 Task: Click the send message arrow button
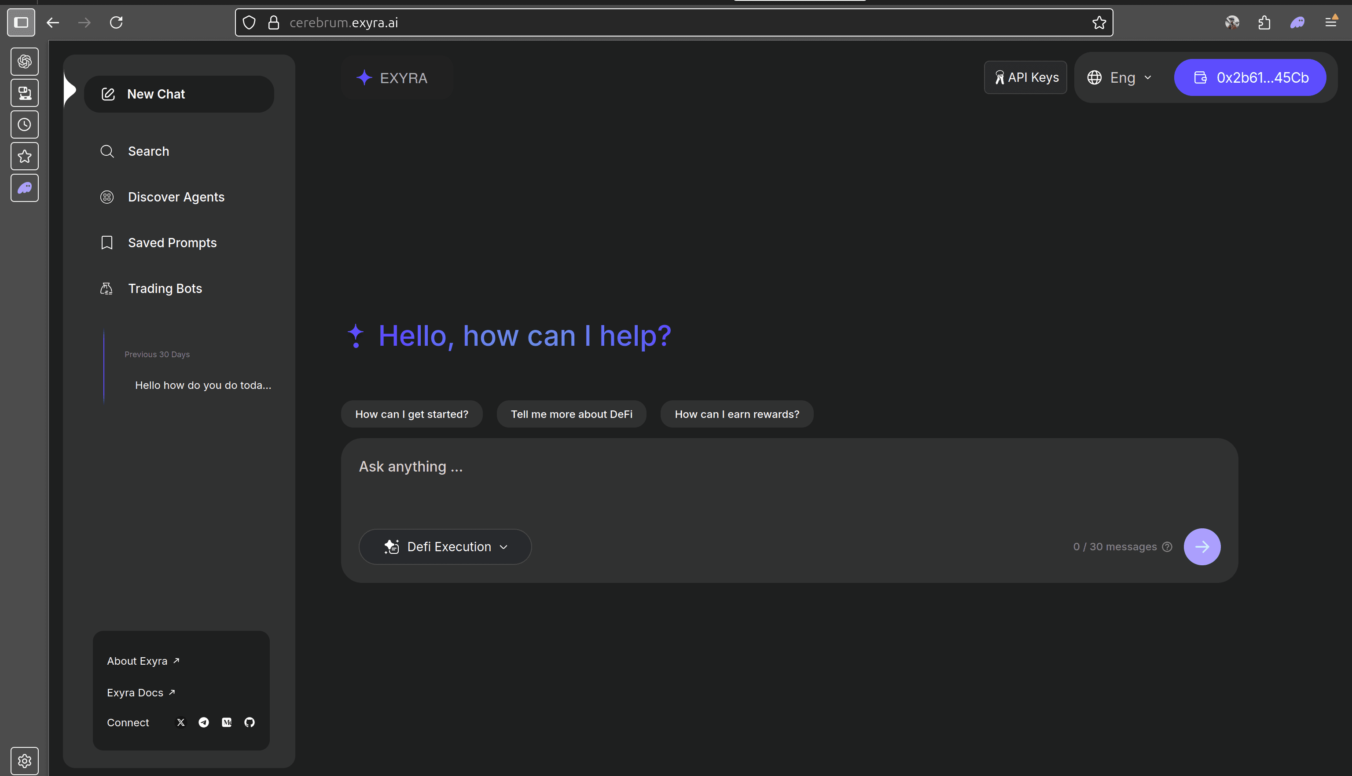tap(1201, 546)
